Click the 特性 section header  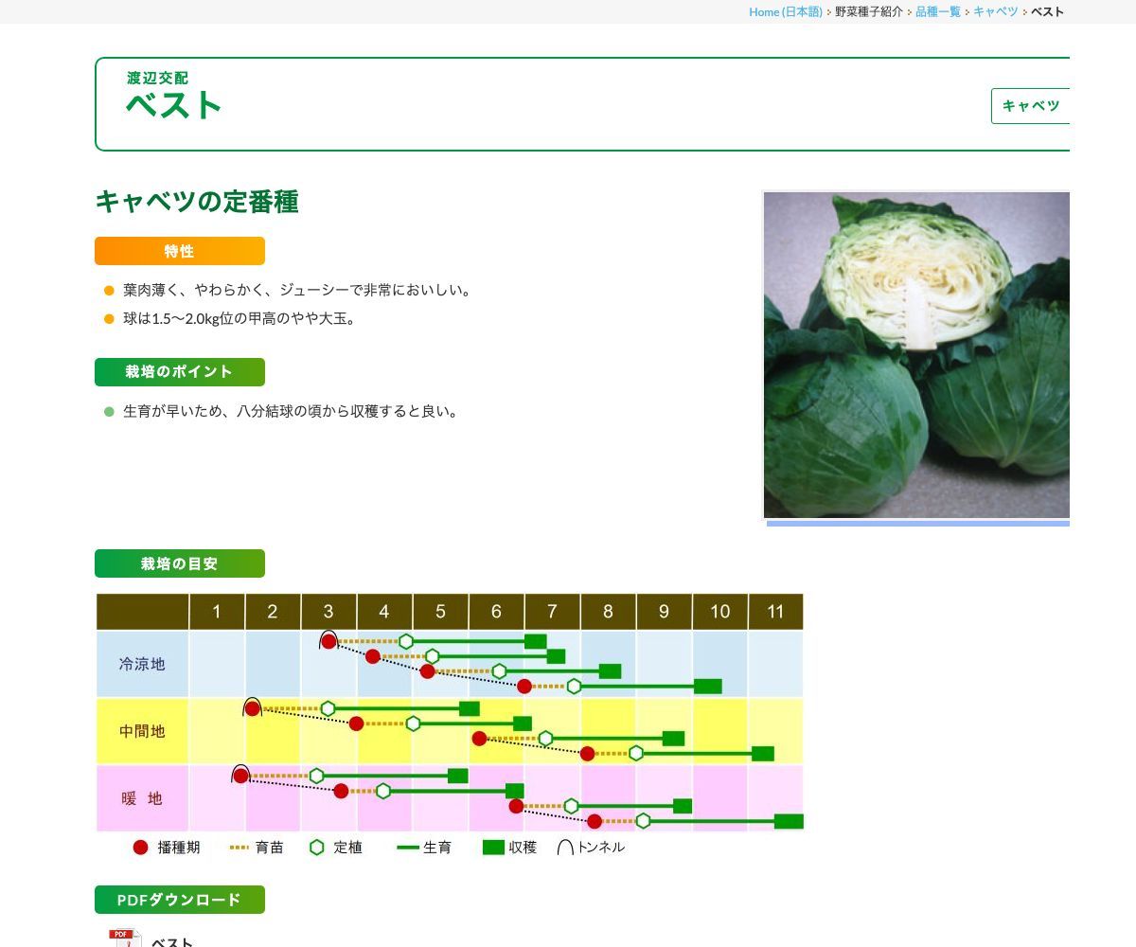(x=179, y=251)
